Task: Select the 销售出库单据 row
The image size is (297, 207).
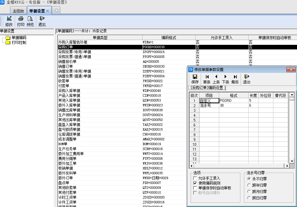Action: click(x=122, y=110)
